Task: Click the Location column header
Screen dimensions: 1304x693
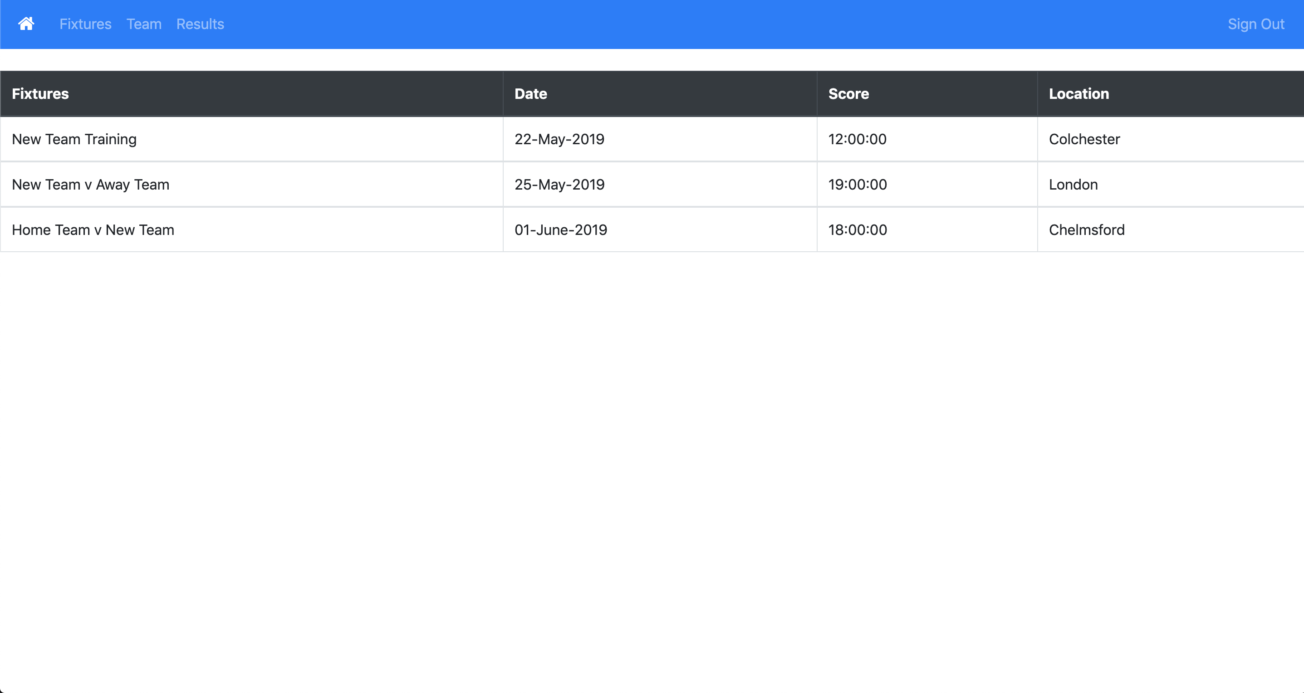Action: [x=1079, y=93]
